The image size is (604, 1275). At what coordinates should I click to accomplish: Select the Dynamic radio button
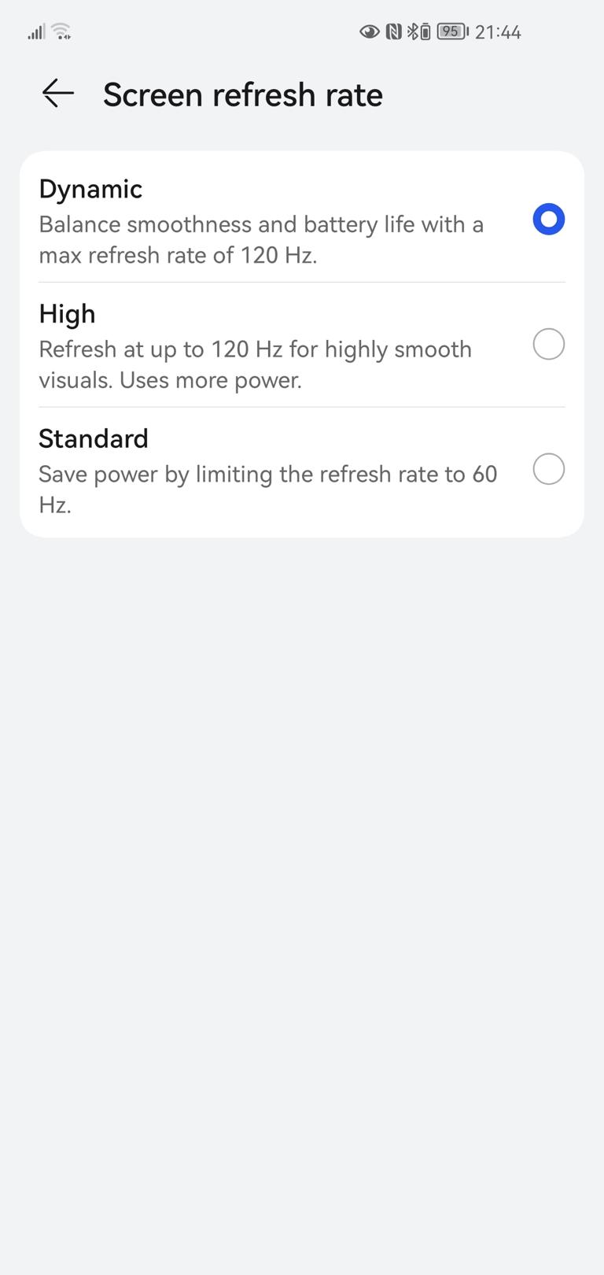tap(549, 219)
